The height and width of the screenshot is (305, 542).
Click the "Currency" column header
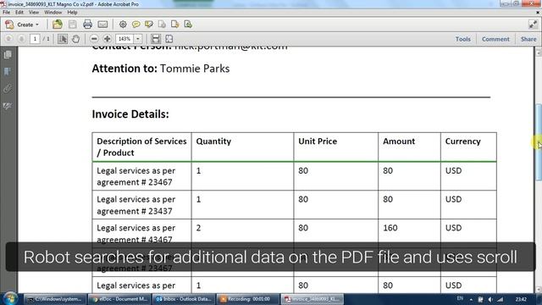point(463,141)
